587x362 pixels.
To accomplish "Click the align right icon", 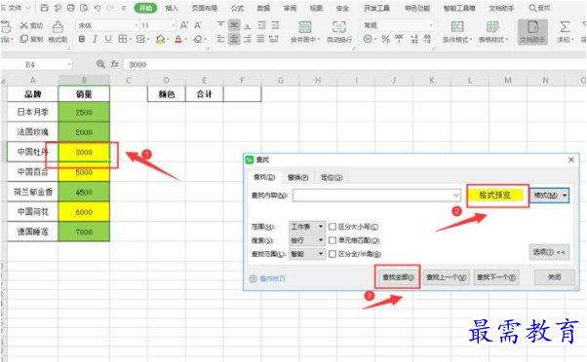I will tap(247, 39).
